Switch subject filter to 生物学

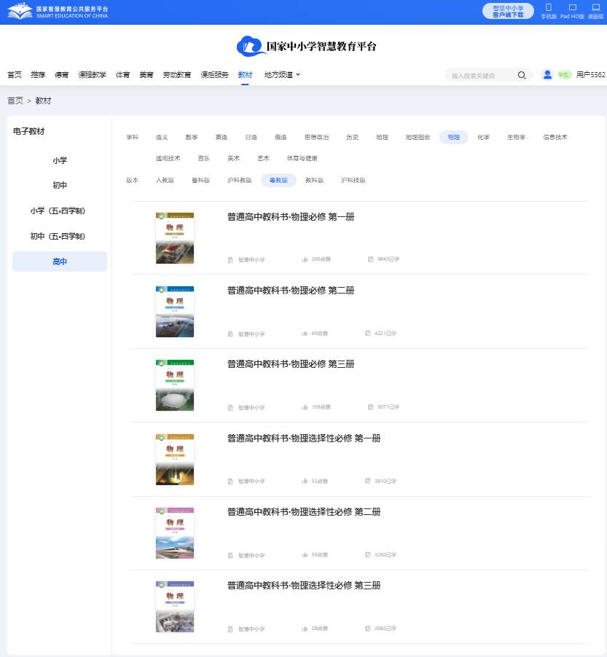[x=516, y=137]
